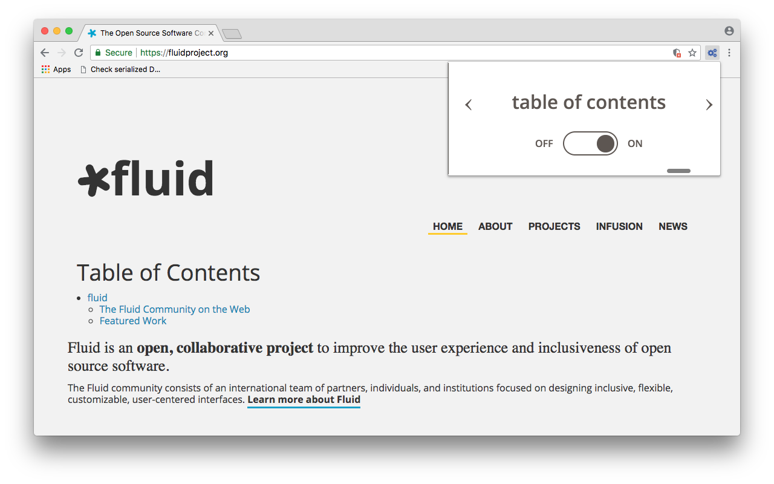The width and height of the screenshot is (774, 484).
Task: Click the Learn more about Fluid link
Action: pyautogui.click(x=304, y=400)
